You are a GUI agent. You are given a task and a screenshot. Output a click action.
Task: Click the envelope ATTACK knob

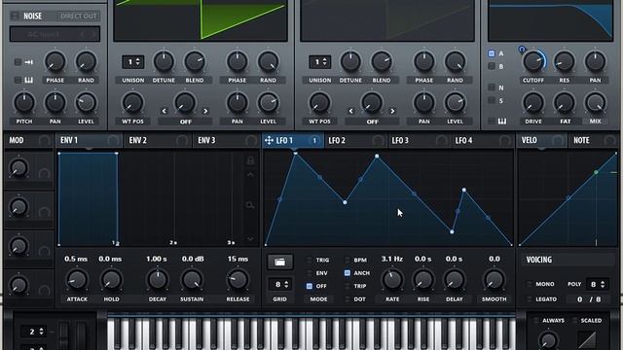click(x=77, y=280)
